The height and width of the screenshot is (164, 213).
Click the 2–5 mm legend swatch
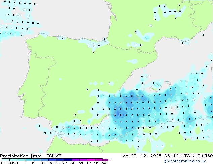(29, 160)
